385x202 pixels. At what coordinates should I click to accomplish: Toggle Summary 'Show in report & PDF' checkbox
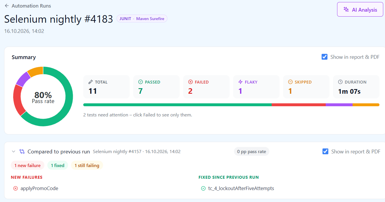click(x=324, y=57)
